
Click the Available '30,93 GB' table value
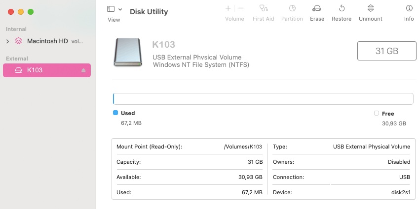(x=250, y=177)
